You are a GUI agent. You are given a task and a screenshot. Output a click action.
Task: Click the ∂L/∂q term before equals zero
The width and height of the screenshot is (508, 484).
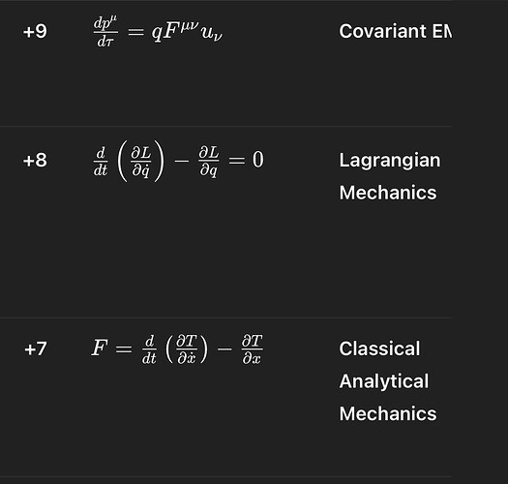209,162
